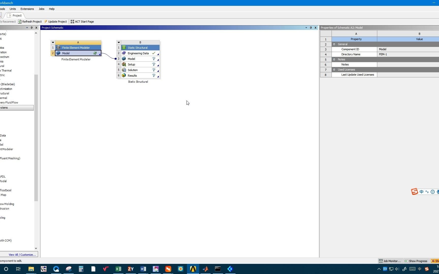Click the Component ID value cell
Image resolution: width=439 pixels, height=274 pixels.
click(408, 49)
